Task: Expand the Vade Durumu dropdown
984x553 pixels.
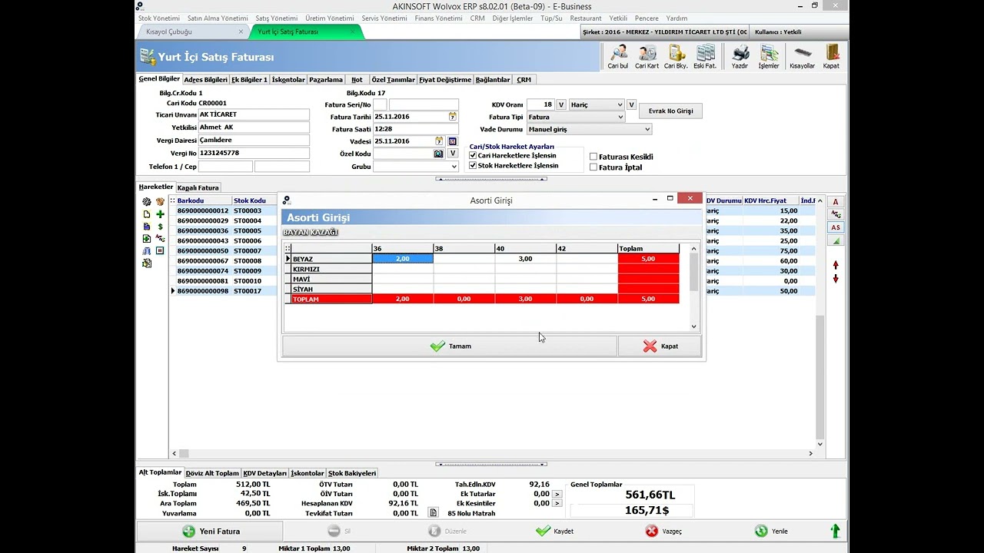Action: click(x=647, y=129)
